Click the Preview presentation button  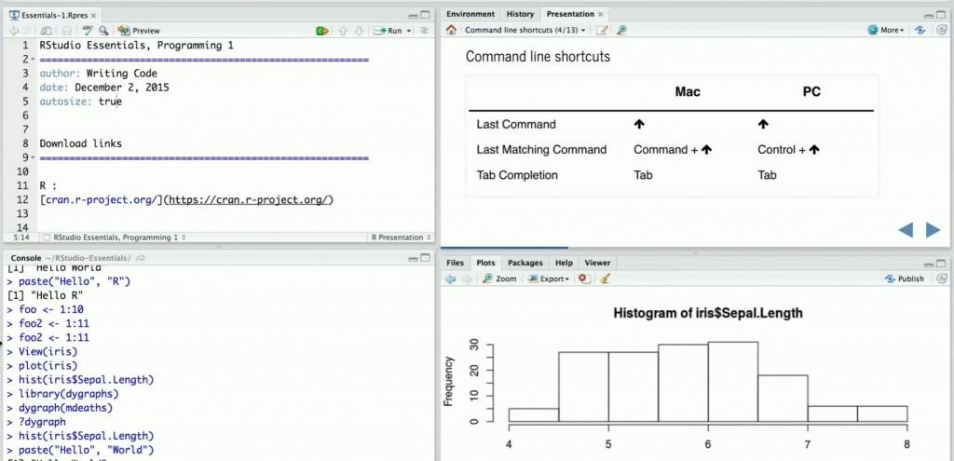click(x=140, y=31)
